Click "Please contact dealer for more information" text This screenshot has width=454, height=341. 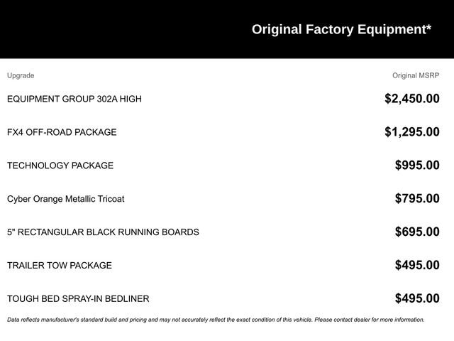(369, 320)
